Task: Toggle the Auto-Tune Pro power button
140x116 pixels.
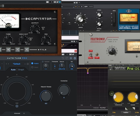Action: 75,58
